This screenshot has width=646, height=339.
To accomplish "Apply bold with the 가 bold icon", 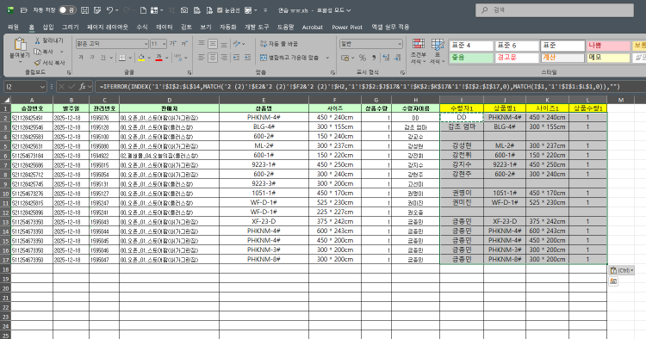I will [x=81, y=58].
